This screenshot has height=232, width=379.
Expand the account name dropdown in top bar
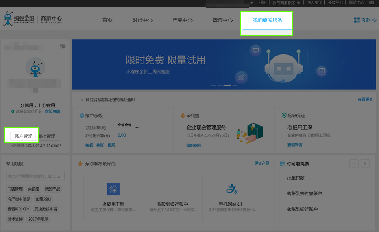252,3
